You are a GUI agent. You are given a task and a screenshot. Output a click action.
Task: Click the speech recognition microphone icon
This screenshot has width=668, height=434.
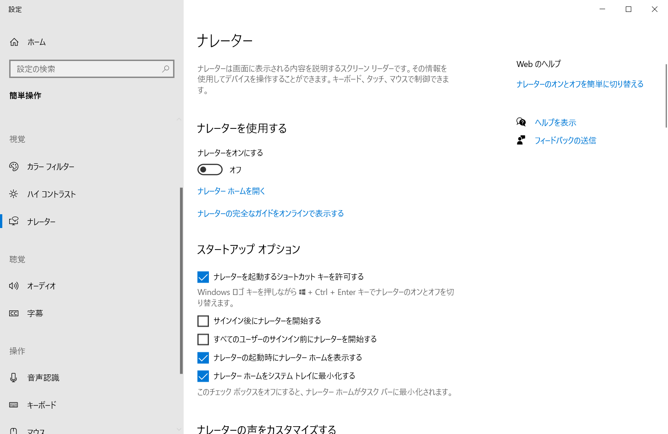(14, 378)
